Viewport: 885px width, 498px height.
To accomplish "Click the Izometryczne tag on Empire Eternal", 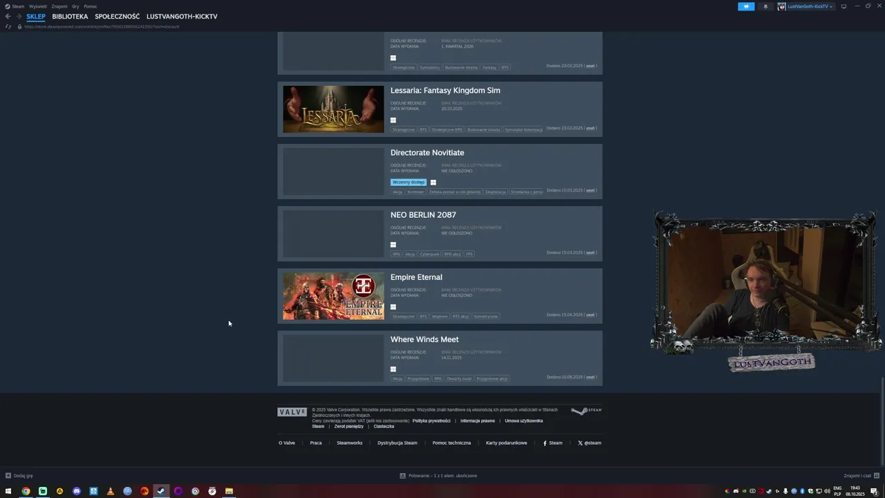I will (486, 316).
